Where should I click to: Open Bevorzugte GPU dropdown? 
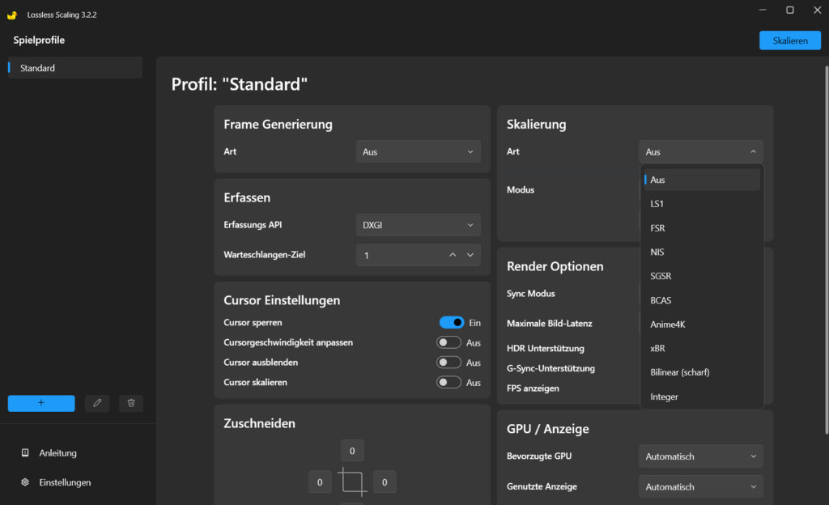(x=700, y=456)
